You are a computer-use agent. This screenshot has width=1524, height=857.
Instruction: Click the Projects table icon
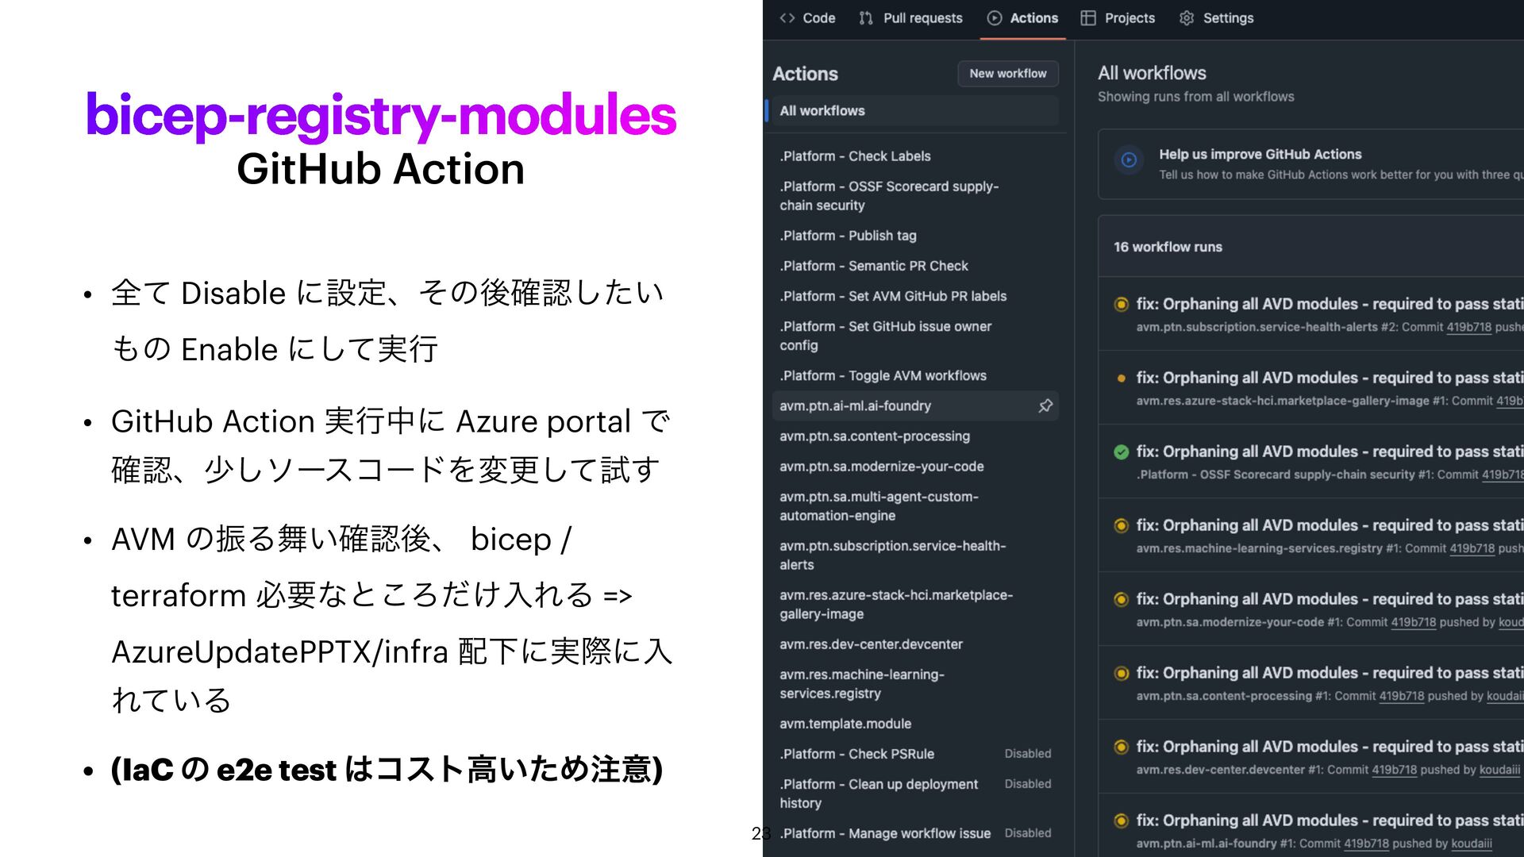(x=1088, y=17)
